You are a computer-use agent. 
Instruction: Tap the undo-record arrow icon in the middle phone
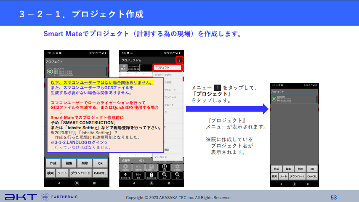click(138, 167)
